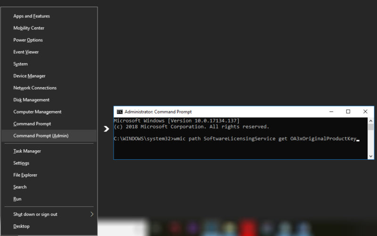Maximize the Command Prompt window
The height and width of the screenshot is (236, 377).
pyautogui.click(x=348, y=112)
